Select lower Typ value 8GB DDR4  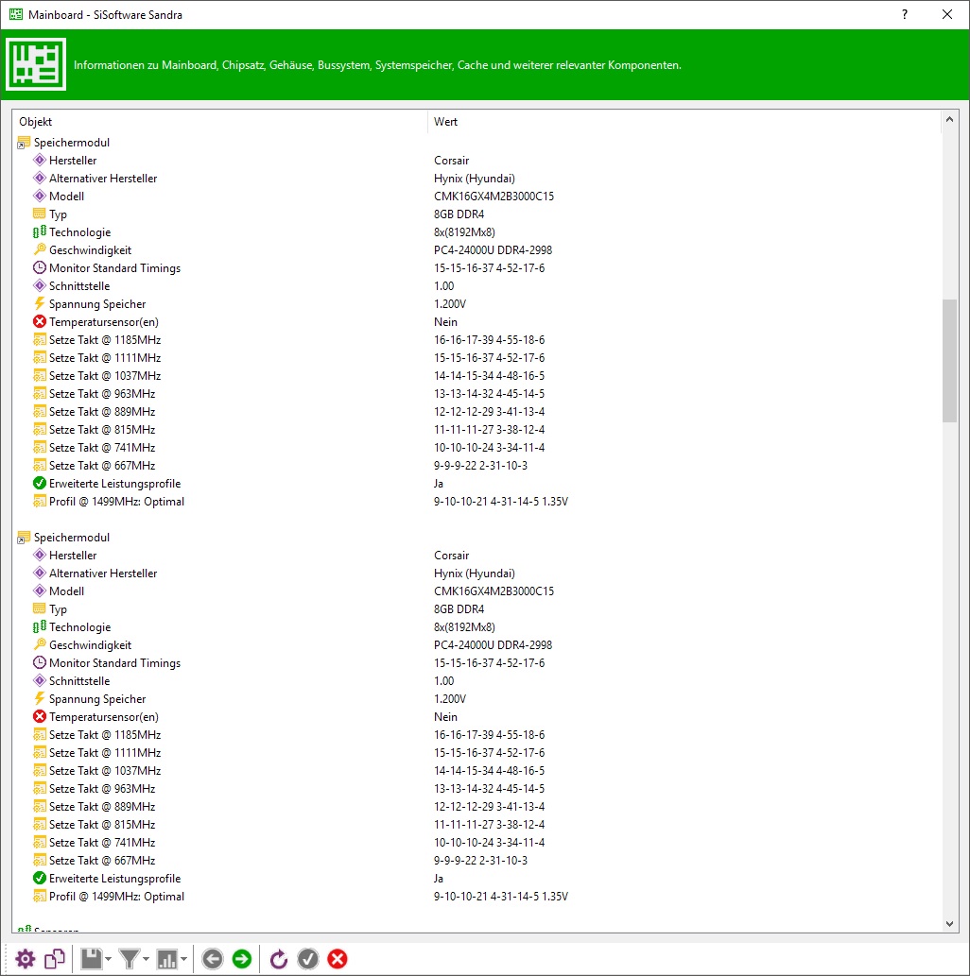coord(459,609)
